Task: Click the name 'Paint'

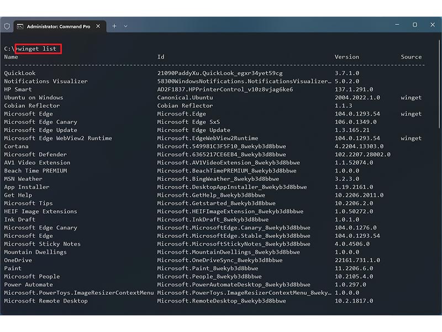Action: [x=13, y=268]
